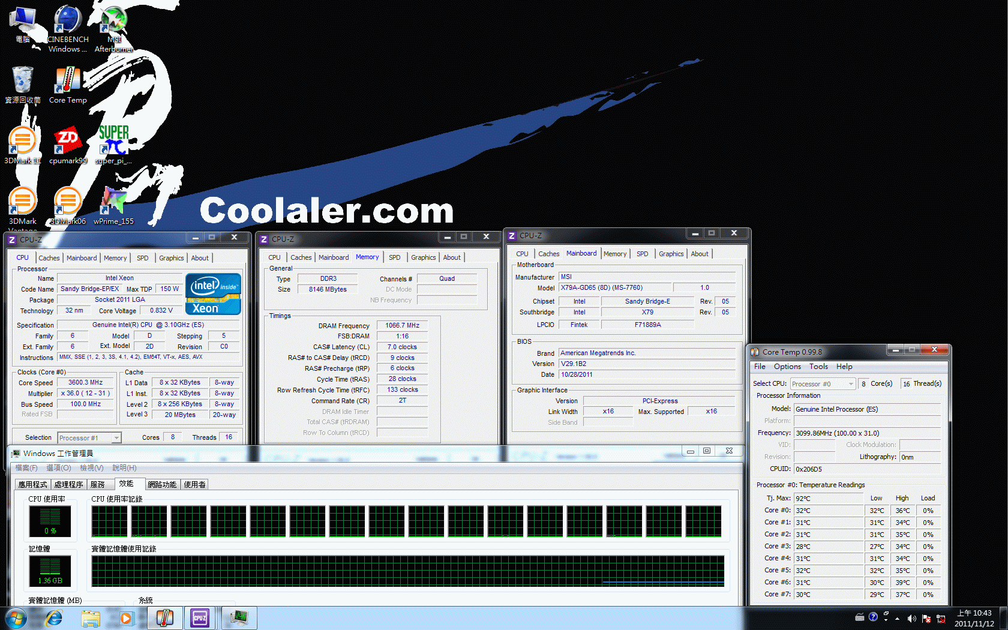Switch to 網路功能 tab in Task Manager

tap(162, 485)
